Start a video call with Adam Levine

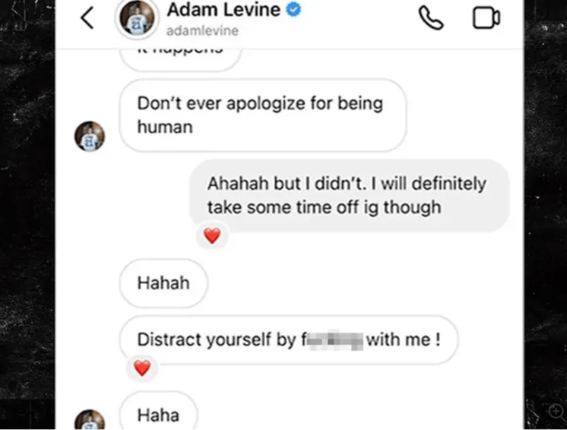[x=486, y=18]
